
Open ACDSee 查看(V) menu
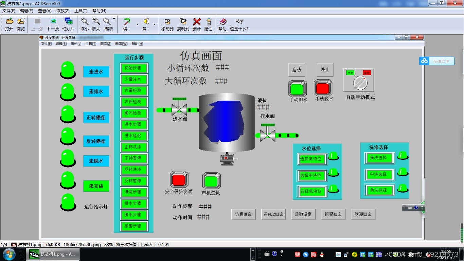(x=44, y=11)
